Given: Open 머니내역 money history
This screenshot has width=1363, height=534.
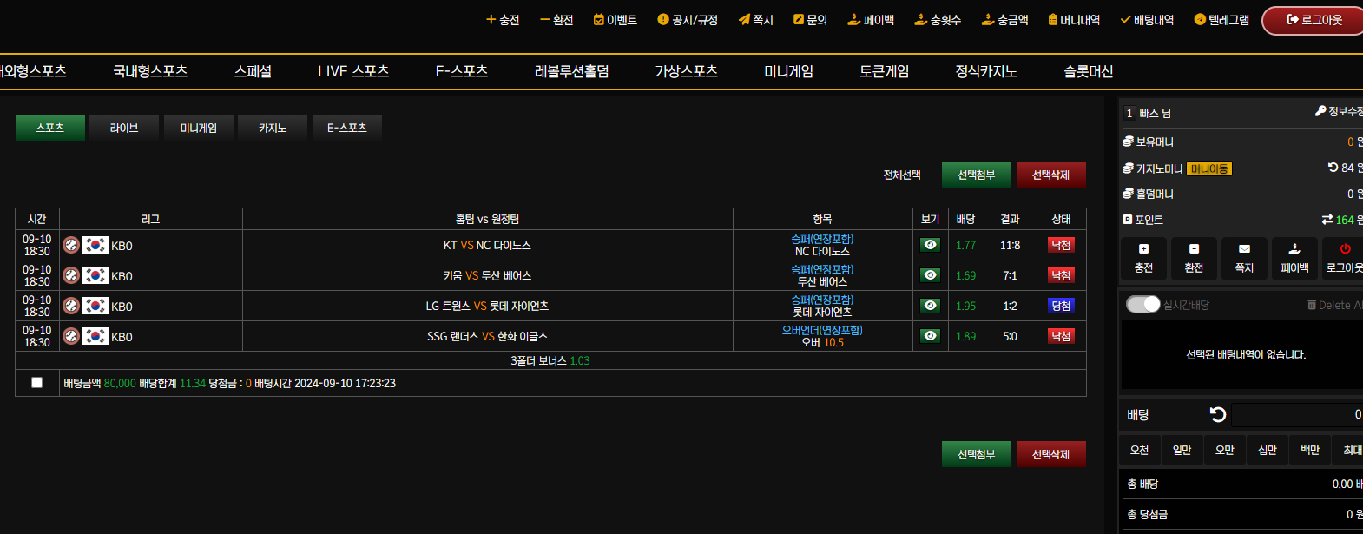Looking at the screenshot, I should (1074, 20).
